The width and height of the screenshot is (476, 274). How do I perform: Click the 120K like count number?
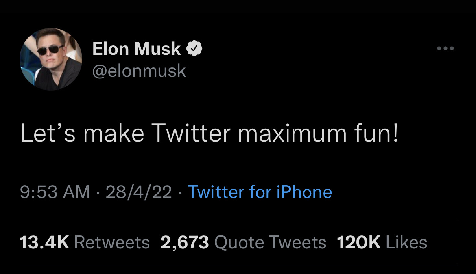[359, 243]
